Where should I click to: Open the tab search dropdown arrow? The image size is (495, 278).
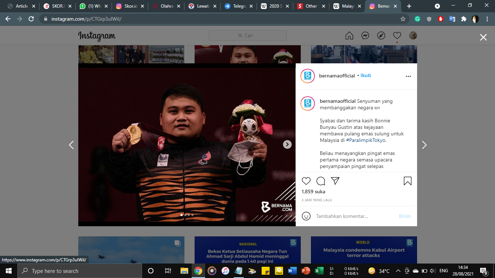(437, 6)
